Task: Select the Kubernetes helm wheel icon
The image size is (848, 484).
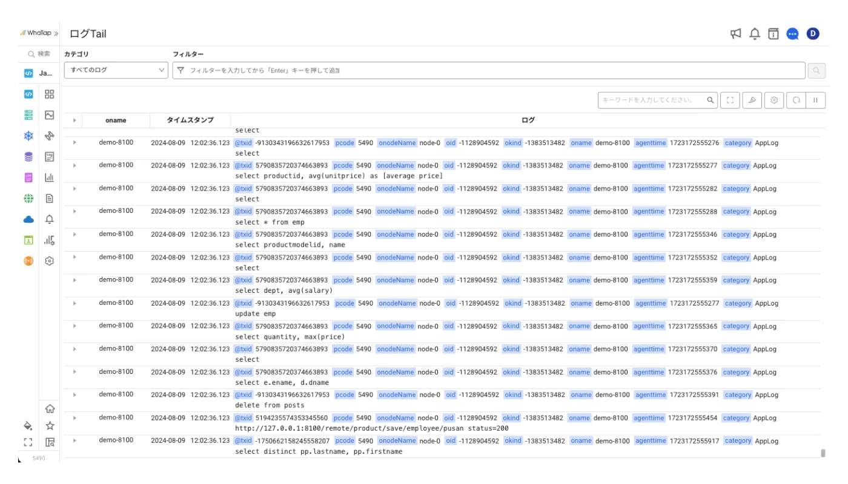Action: 28,136
